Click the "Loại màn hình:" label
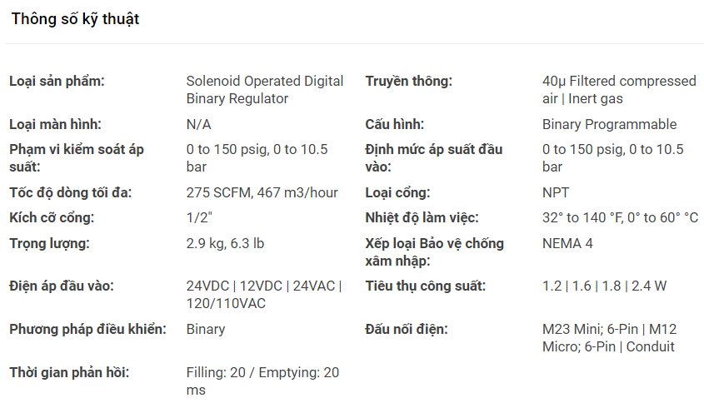The width and height of the screenshot is (704, 413). click(x=55, y=125)
